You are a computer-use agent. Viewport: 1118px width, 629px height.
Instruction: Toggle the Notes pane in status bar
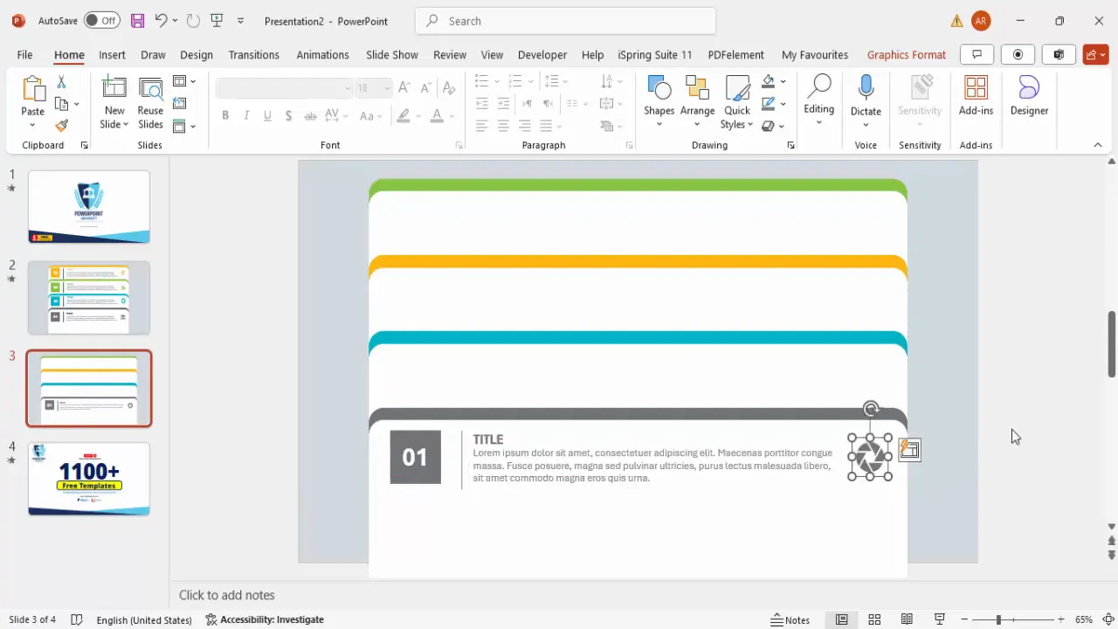point(790,619)
